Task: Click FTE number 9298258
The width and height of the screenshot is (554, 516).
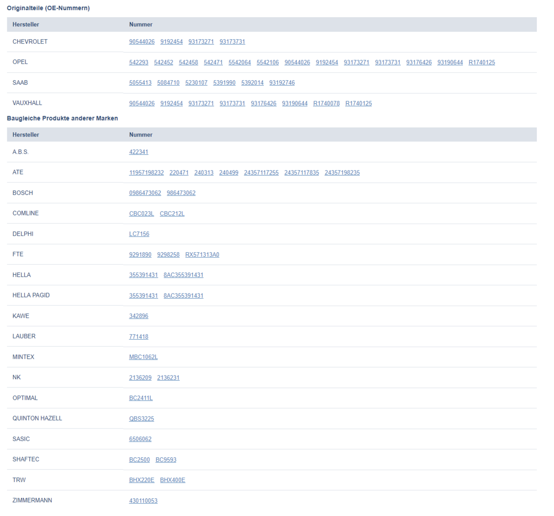Action: (168, 255)
